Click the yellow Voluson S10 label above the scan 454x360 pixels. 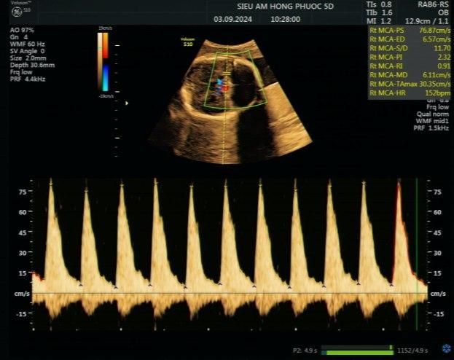point(189,43)
